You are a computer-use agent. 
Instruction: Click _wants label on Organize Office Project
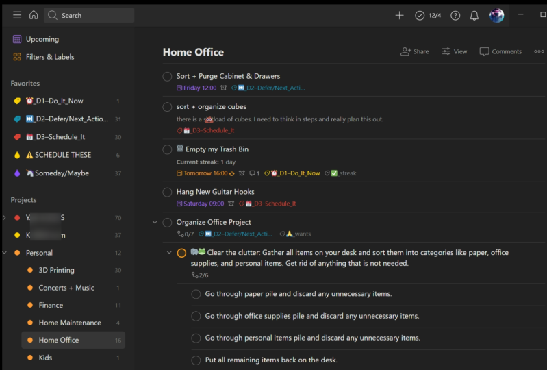point(295,234)
